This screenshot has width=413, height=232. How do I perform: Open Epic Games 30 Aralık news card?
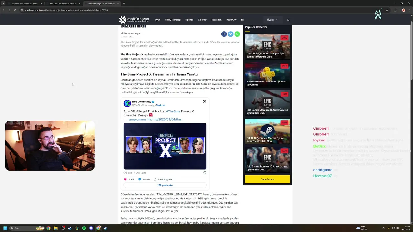[267, 159]
